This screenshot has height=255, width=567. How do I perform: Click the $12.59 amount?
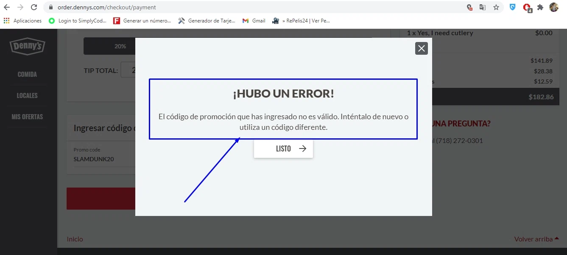[x=543, y=81]
